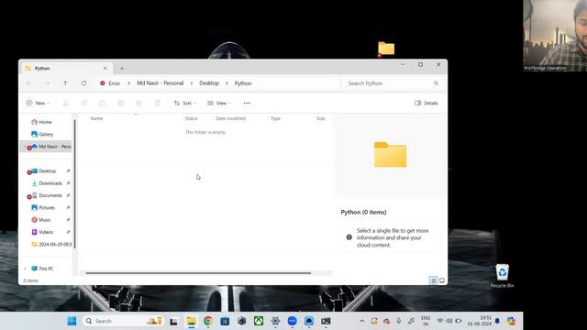Click the Python breadcrumb
Viewport: 587px width, 330px height.
pos(243,83)
